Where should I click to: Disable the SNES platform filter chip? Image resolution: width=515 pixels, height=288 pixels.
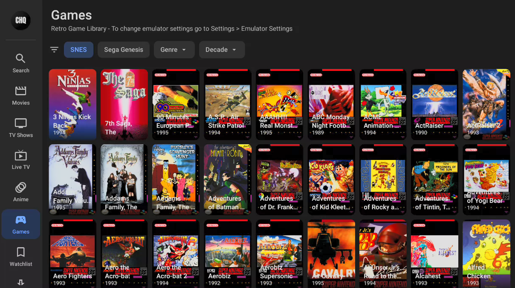78,49
